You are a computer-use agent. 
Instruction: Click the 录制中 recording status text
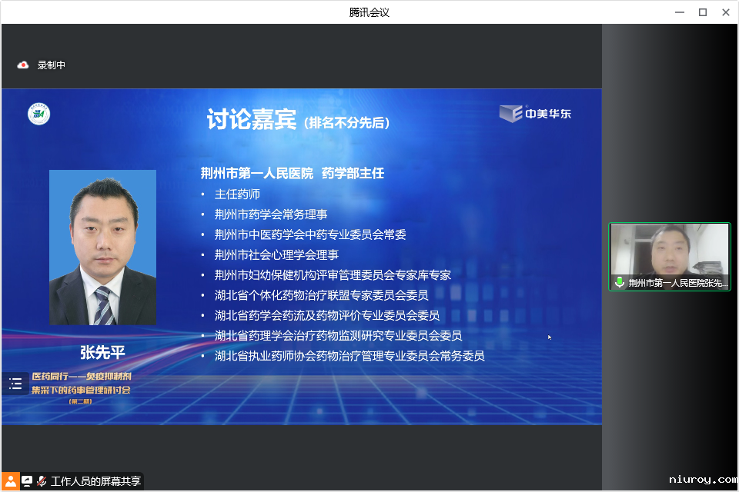52,65
